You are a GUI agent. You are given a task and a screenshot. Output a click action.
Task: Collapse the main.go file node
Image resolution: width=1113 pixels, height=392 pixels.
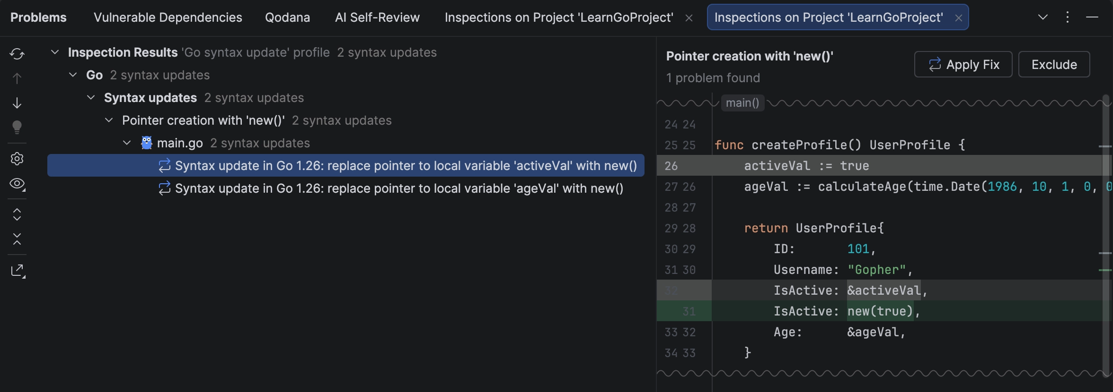pos(127,143)
